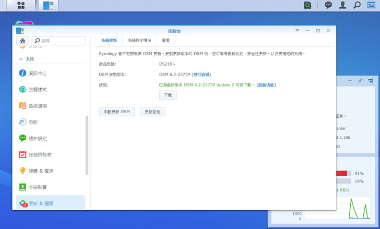The width and height of the screenshot is (380, 229).
Task: Open the notifications speech bubble icon
Action: (328, 5)
